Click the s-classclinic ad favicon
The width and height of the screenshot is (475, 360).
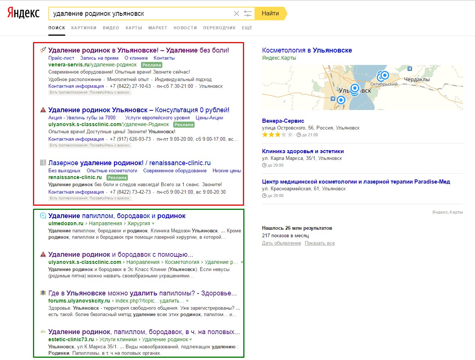(x=43, y=110)
